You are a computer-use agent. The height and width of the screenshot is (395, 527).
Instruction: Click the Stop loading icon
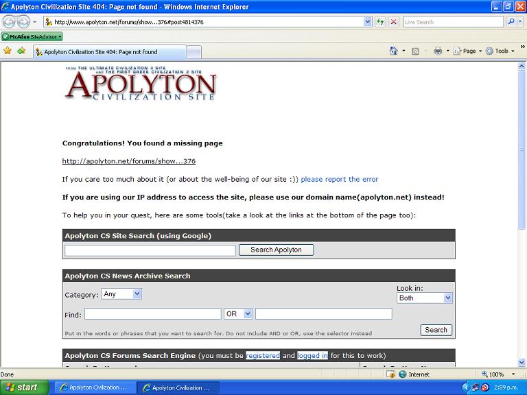[393, 22]
